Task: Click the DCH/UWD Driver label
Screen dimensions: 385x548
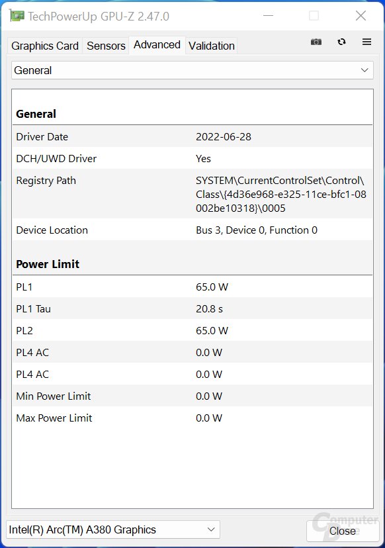Action: coord(56,159)
